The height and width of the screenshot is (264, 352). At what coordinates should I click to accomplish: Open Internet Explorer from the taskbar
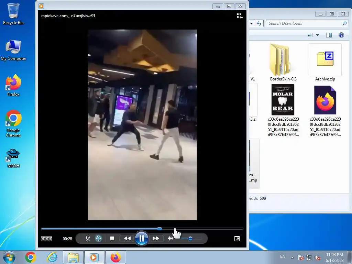(52, 257)
